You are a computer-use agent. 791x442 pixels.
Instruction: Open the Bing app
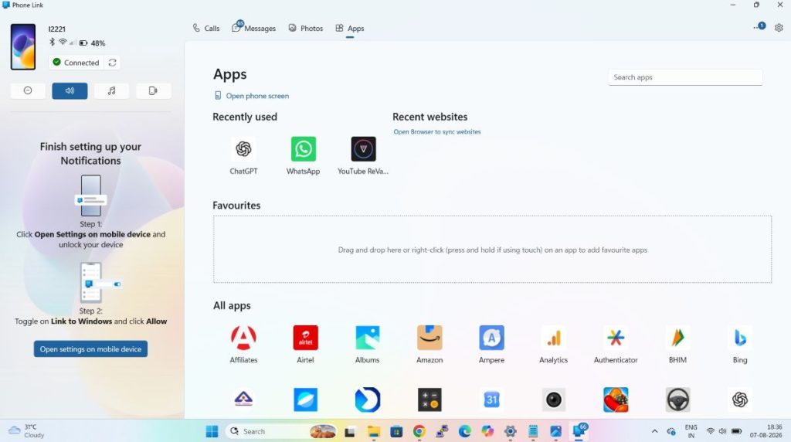click(739, 338)
